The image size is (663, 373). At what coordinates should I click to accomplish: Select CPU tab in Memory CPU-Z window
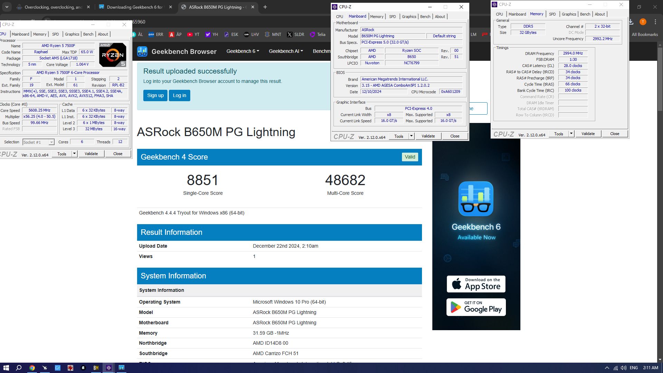499,14
